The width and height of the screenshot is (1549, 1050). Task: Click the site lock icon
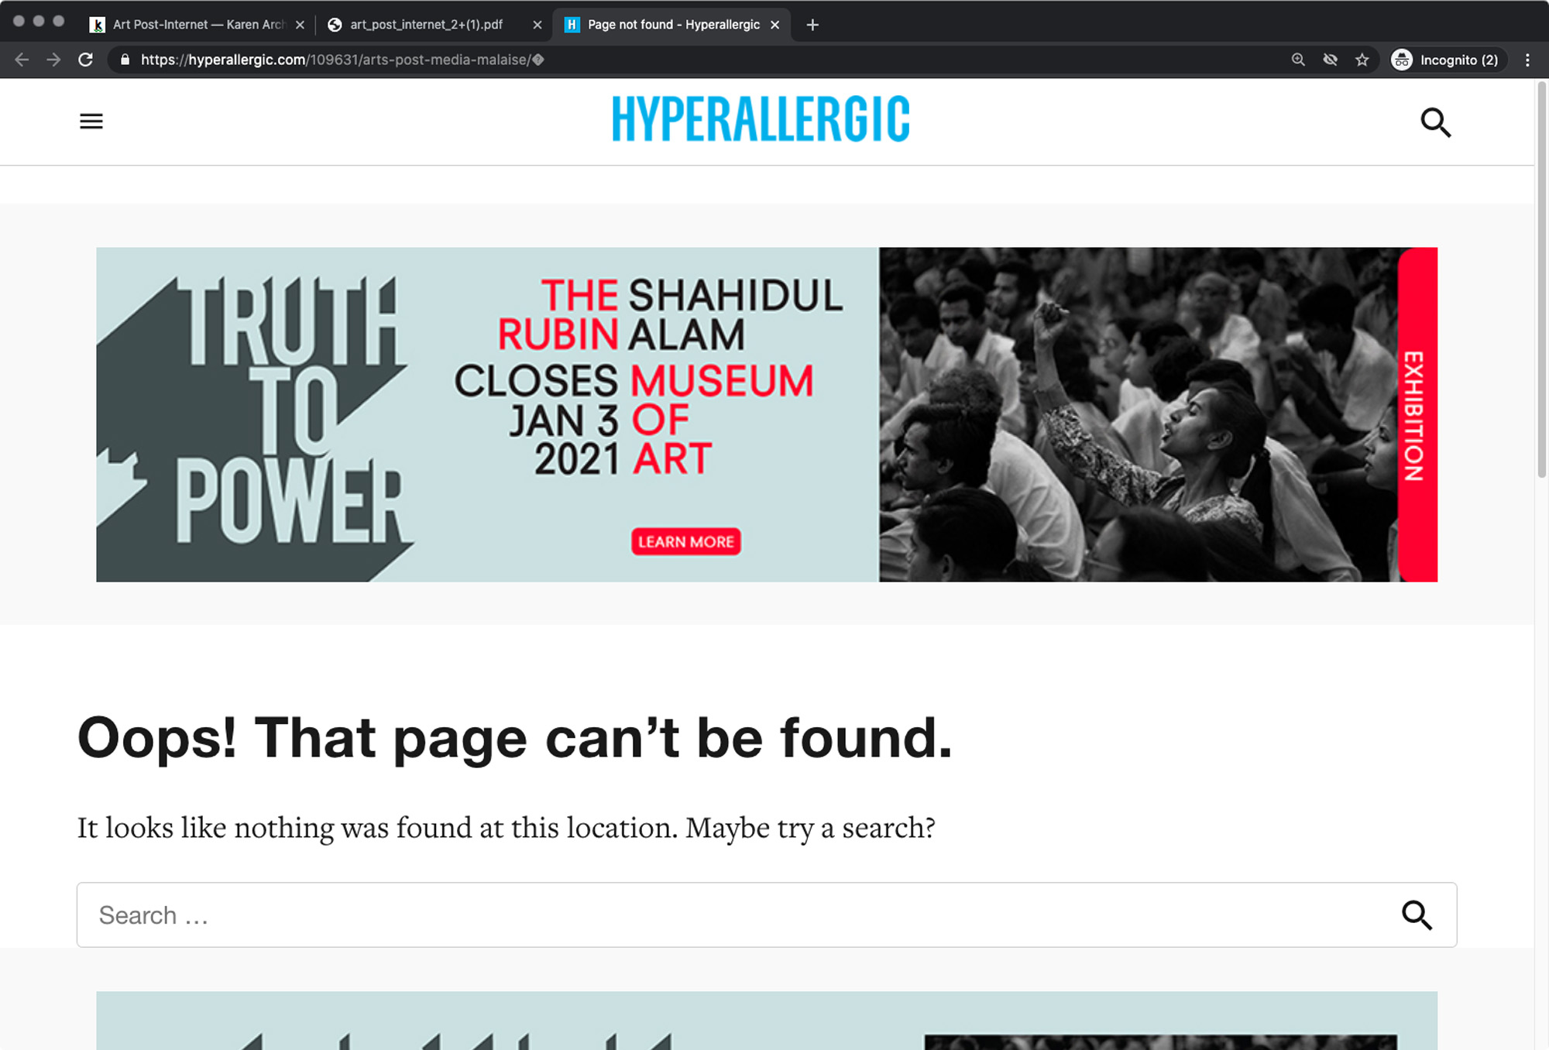tap(125, 60)
